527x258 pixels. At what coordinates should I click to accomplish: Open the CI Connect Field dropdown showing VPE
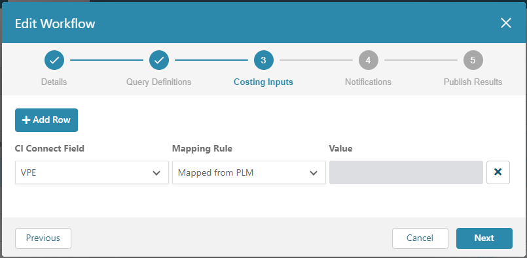point(92,172)
